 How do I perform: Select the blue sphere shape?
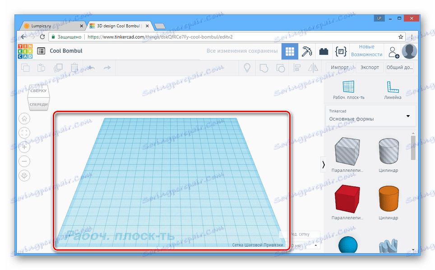pos(348,244)
